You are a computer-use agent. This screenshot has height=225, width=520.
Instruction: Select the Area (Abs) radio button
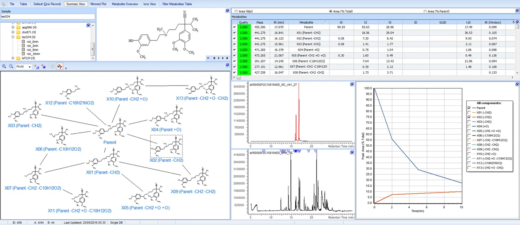click(x=236, y=11)
